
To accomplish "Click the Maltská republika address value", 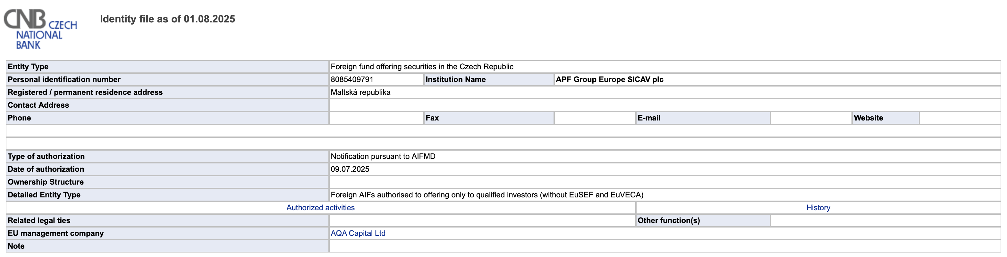I will click(x=360, y=93).
